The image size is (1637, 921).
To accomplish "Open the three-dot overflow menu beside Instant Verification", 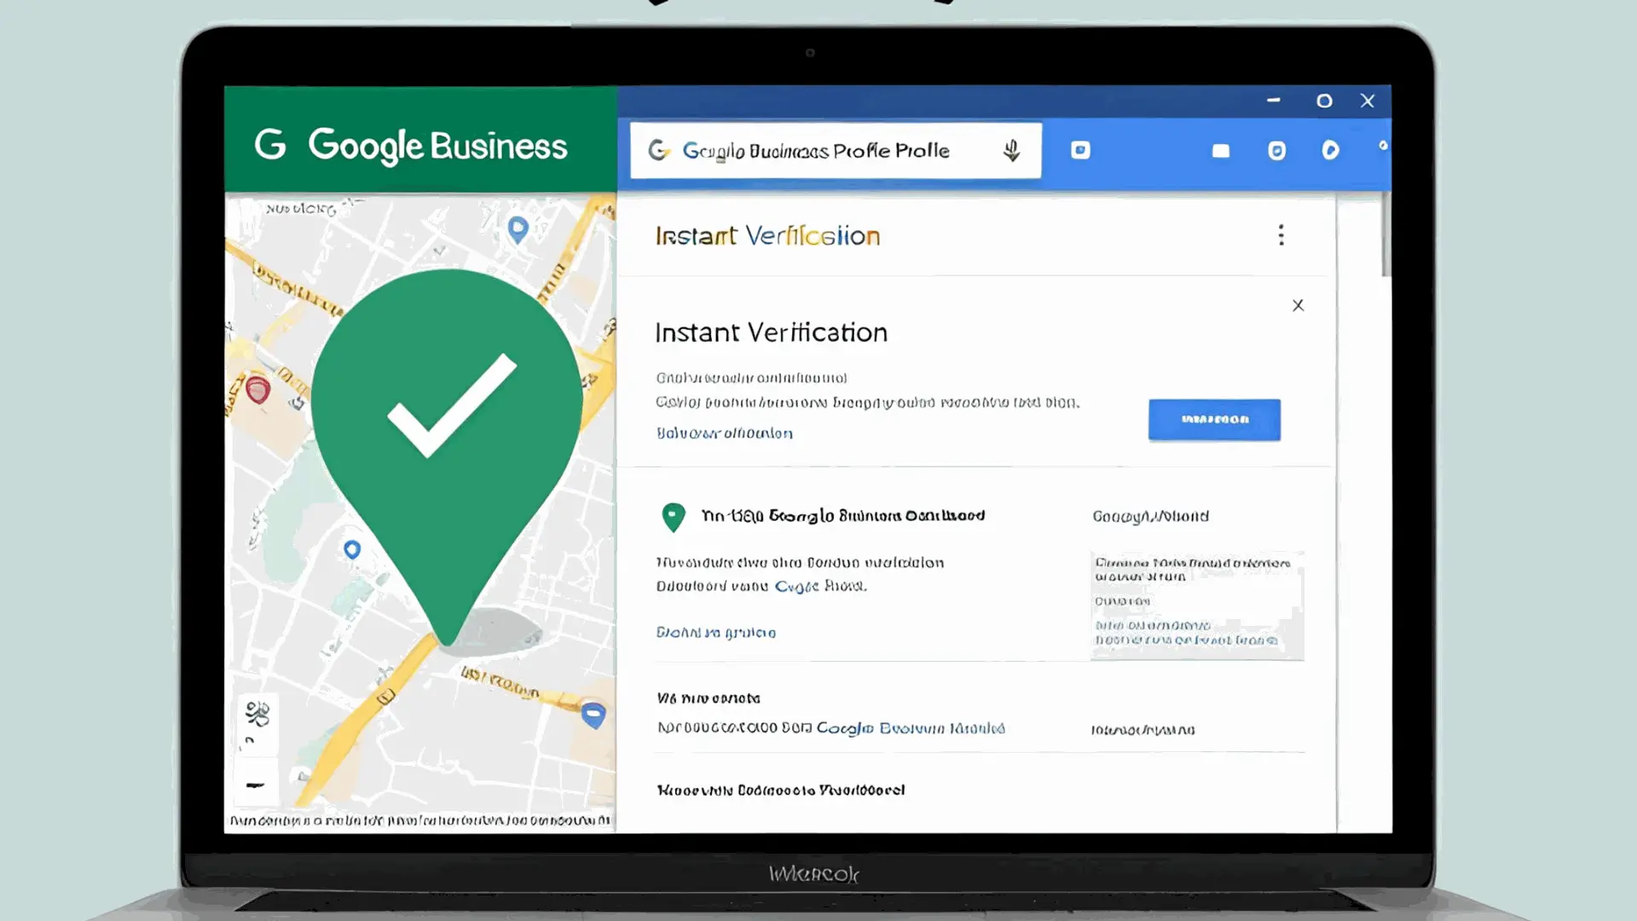I will coord(1281,235).
